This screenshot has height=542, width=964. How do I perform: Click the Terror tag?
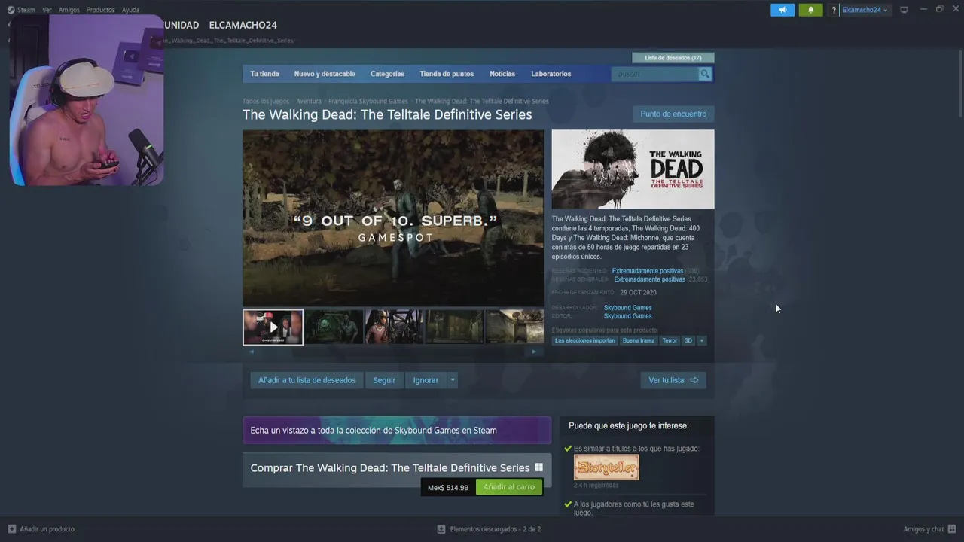pyautogui.click(x=670, y=340)
